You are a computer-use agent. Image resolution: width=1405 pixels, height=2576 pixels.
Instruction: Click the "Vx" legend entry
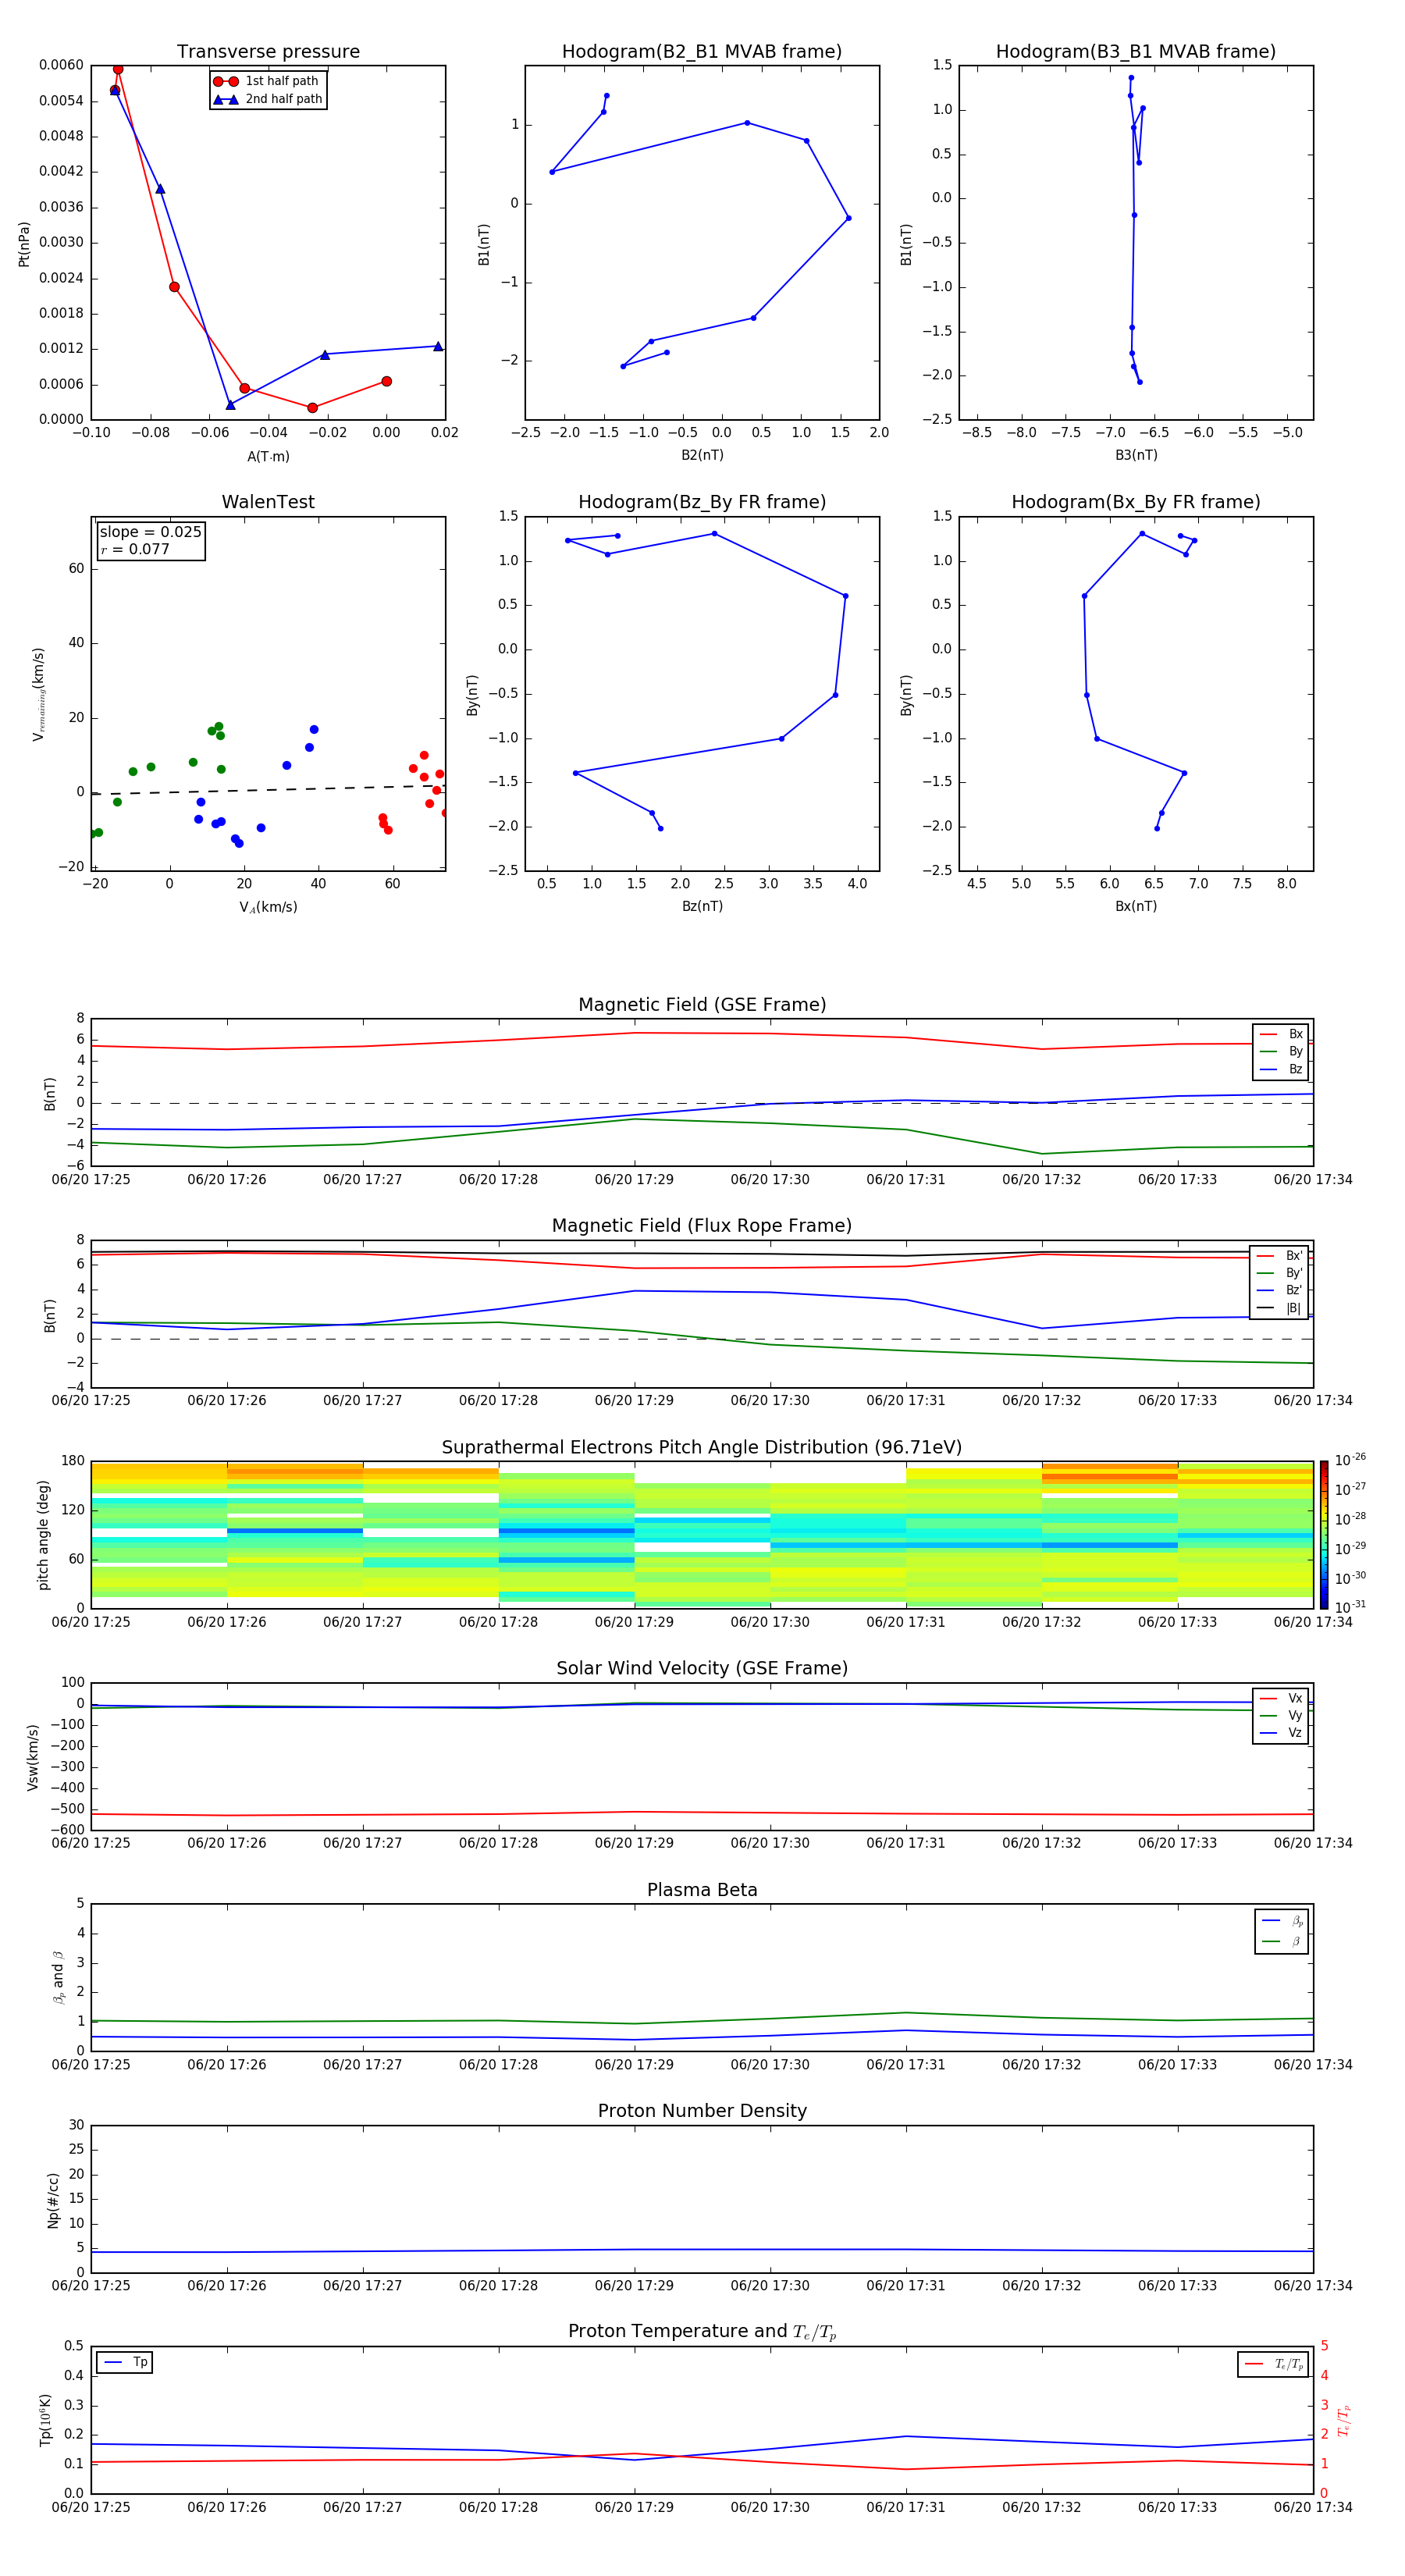click(x=1281, y=1699)
